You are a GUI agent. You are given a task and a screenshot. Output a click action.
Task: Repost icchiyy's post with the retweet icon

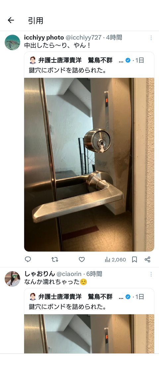(x=55, y=259)
